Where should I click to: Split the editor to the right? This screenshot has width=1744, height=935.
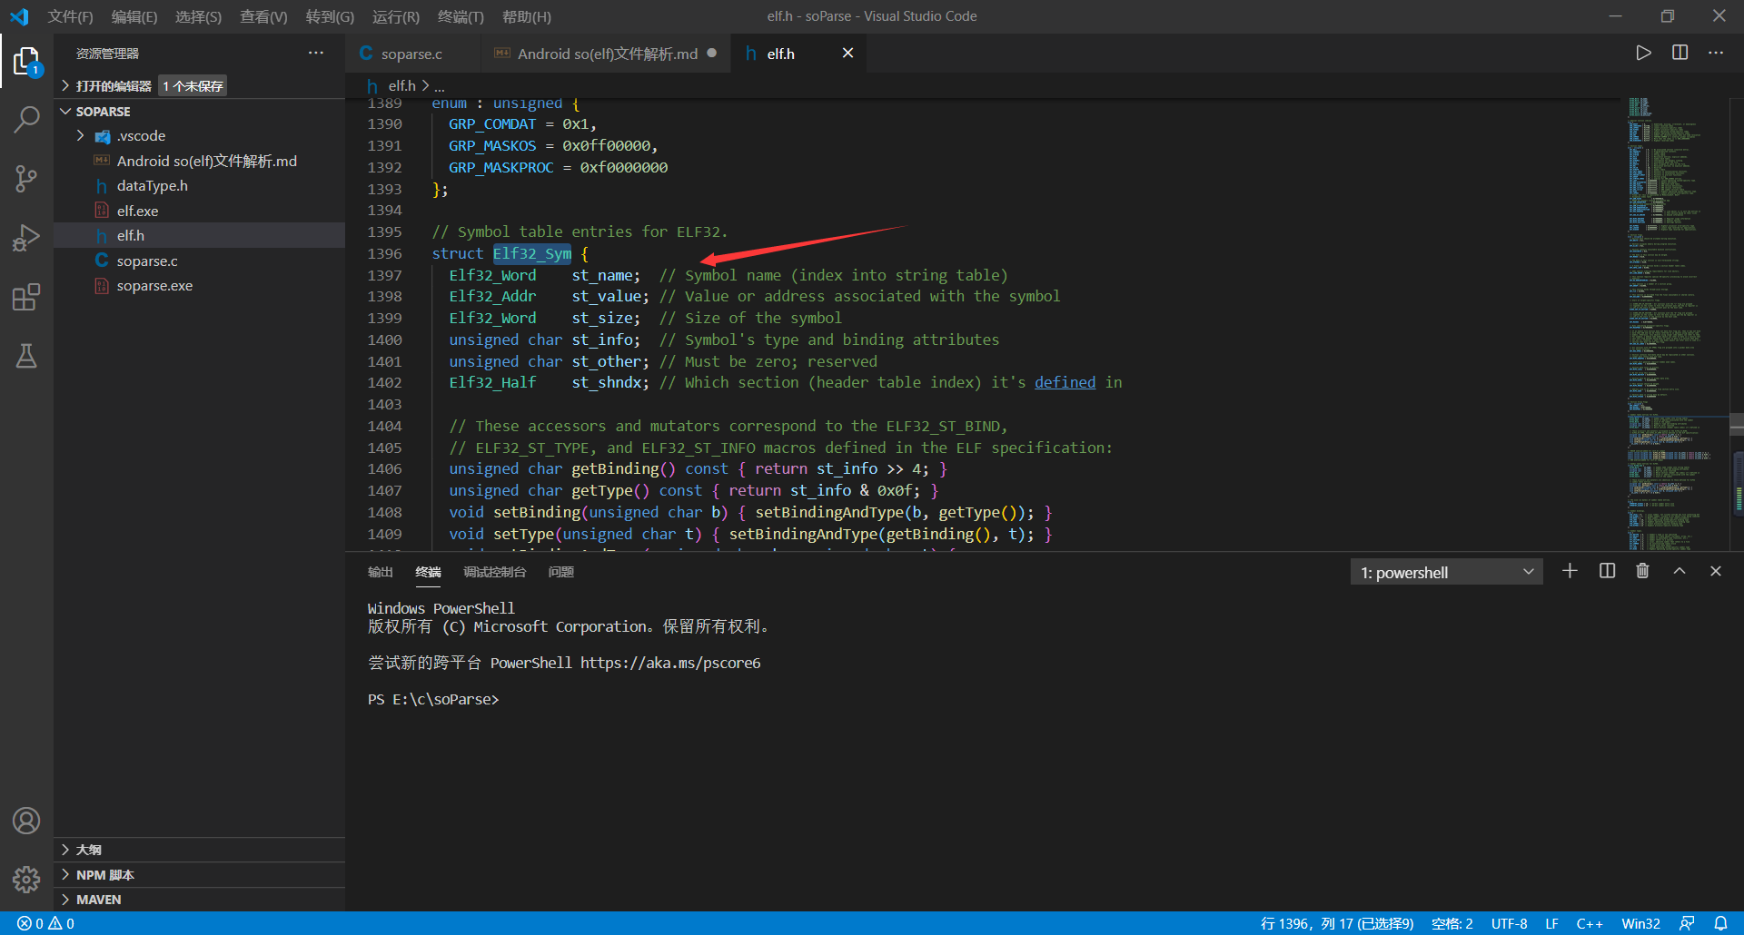1680,53
